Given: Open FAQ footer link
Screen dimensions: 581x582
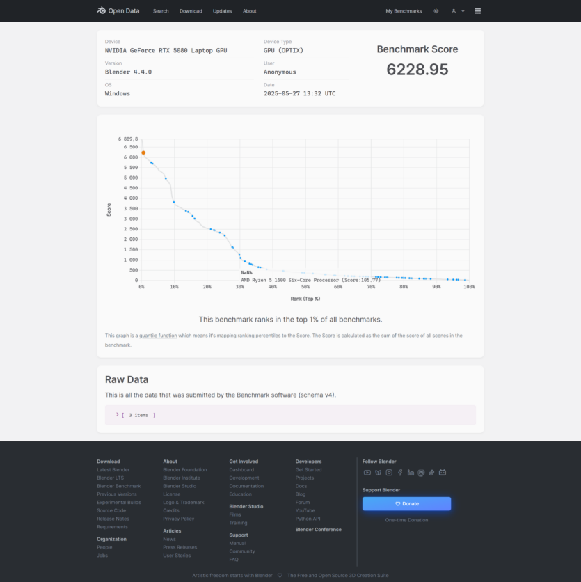Looking at the screenshot, I should [x=234, y=559].
